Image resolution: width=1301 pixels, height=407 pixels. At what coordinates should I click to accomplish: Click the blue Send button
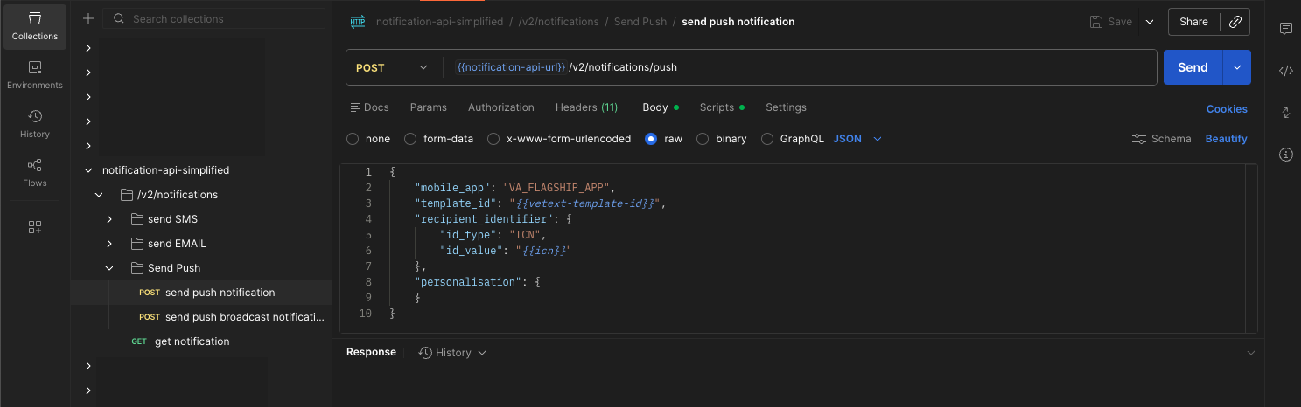[1193, 67]
